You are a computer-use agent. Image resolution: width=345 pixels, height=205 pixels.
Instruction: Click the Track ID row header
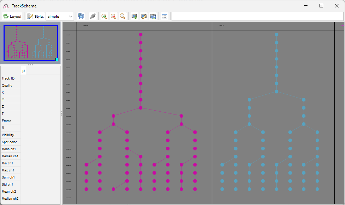pos(11,78)
